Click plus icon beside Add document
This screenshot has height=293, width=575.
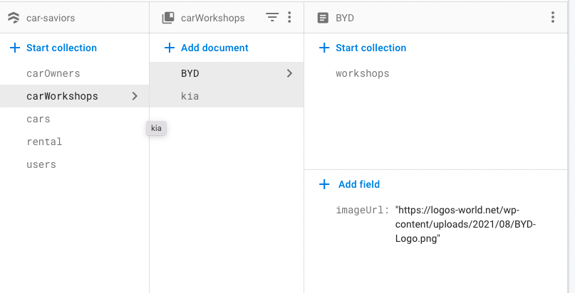[169, 48]
